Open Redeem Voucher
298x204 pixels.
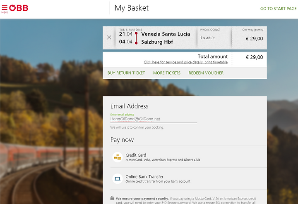coord(206,73)
